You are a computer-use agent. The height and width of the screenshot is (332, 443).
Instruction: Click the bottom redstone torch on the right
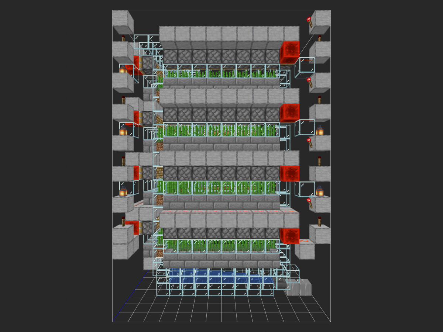pyautogui.click(x=319, y=221)
